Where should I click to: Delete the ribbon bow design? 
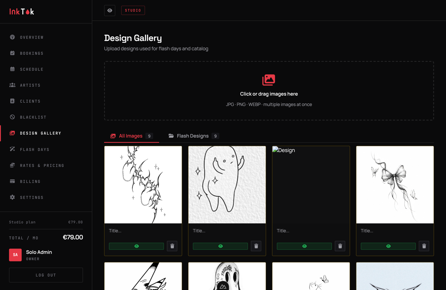(424, 246)
